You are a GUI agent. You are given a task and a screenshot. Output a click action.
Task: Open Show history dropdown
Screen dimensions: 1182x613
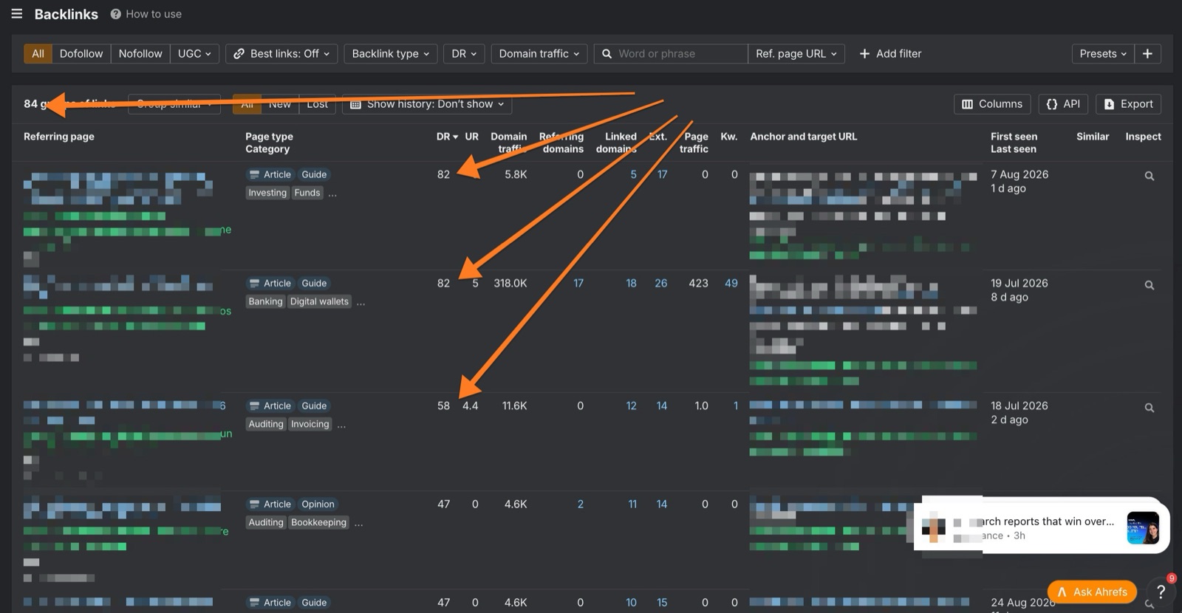click(427, 104)
